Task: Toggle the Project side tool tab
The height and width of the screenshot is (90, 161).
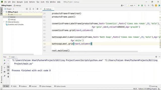Action: [x=1, y=11]
